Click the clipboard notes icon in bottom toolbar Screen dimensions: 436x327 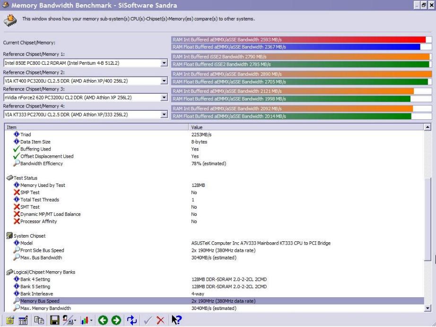pos(10,320)
